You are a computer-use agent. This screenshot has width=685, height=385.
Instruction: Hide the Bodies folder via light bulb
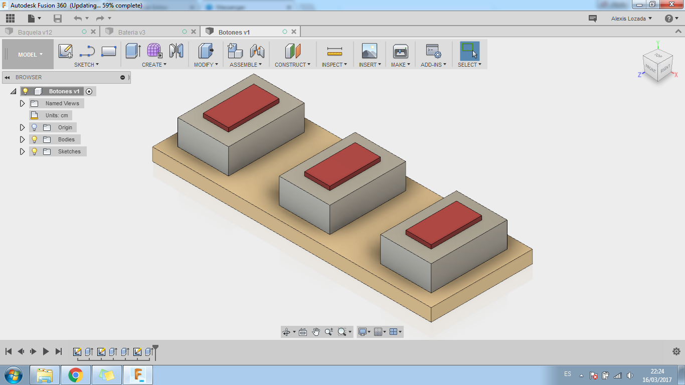[35, 139]
